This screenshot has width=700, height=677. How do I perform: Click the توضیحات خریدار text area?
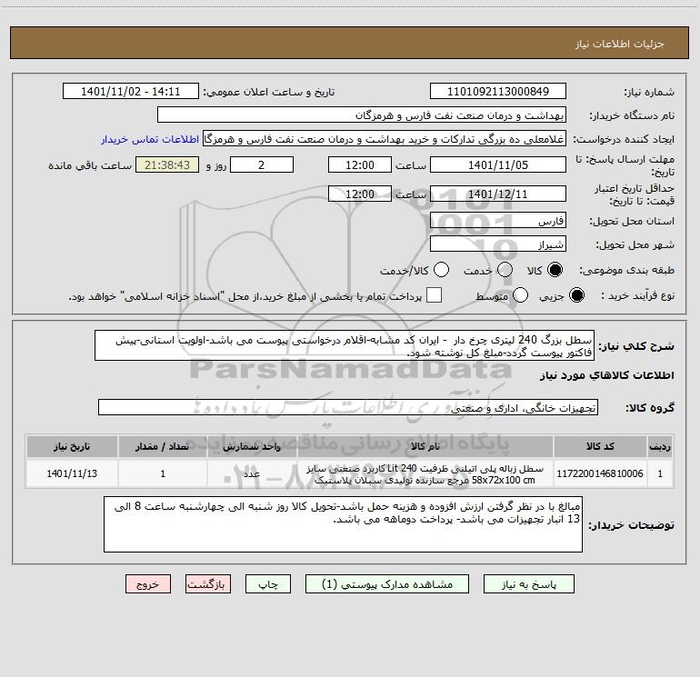click(x=343, y=524)
